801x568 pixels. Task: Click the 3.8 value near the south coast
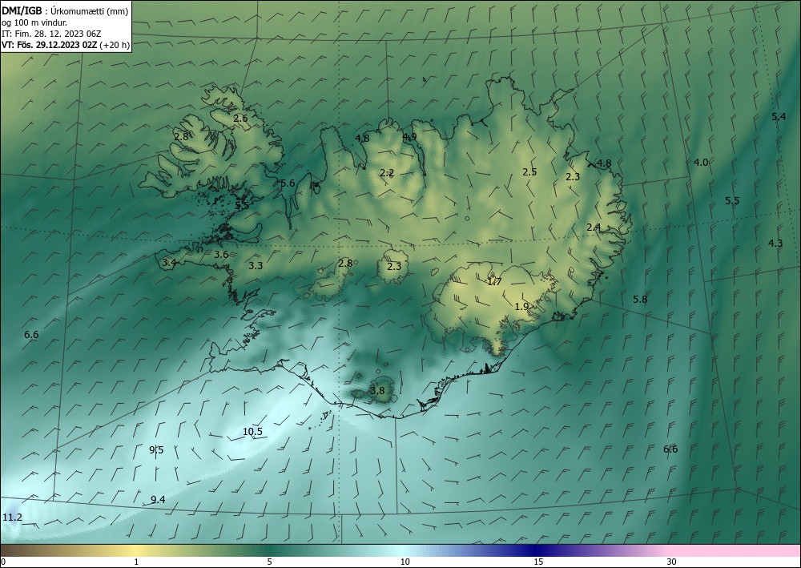coord(377,391)
